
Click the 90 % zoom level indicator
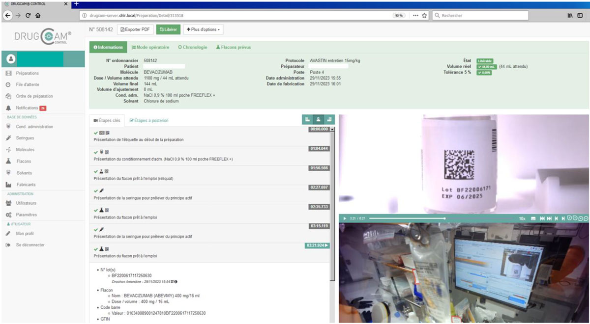[x=399, y=16]
